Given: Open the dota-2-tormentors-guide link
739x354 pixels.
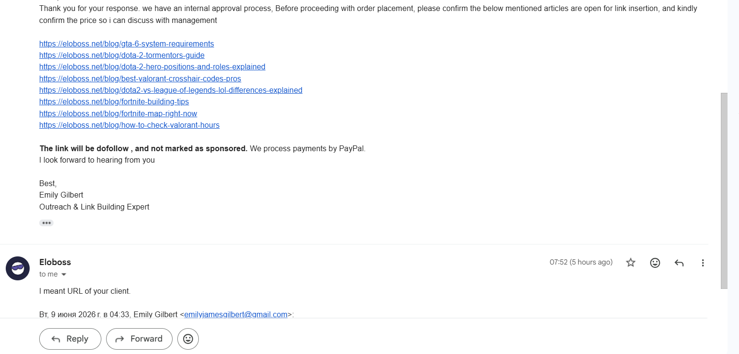Looking at the screenshot, I should (122, 55).
